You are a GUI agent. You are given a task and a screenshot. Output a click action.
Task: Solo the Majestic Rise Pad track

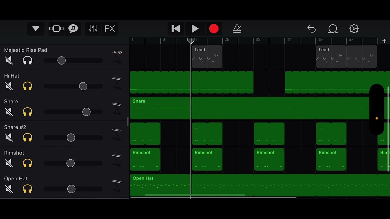tap(27, 61)
